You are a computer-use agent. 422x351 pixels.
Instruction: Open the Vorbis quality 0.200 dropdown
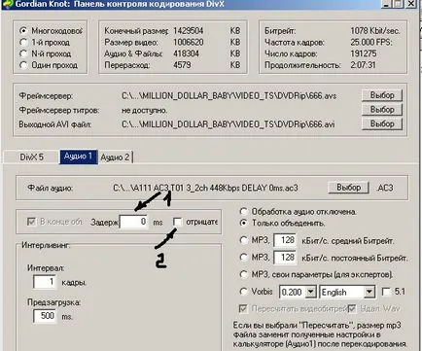tap(310, 293)
